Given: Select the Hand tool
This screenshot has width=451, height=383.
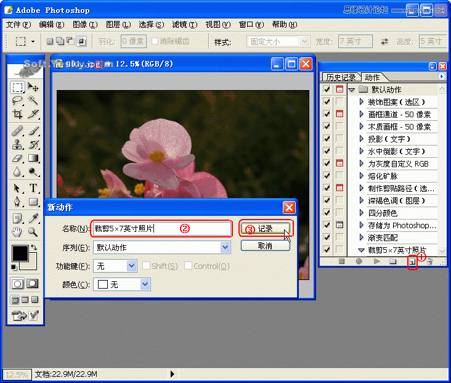Looking at the screenshot, I should pos(17,232).
